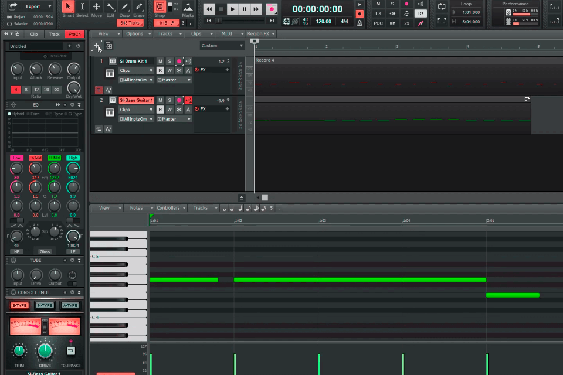
Task: Open the Region FX menu
Action: point(260,34)
